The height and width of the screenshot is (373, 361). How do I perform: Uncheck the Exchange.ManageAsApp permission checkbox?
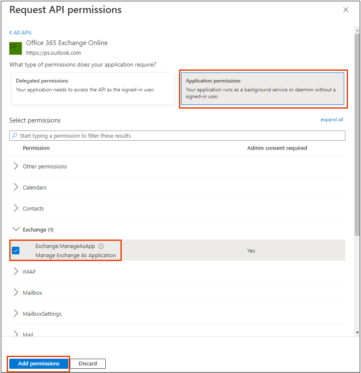click(x=16, y=250)
